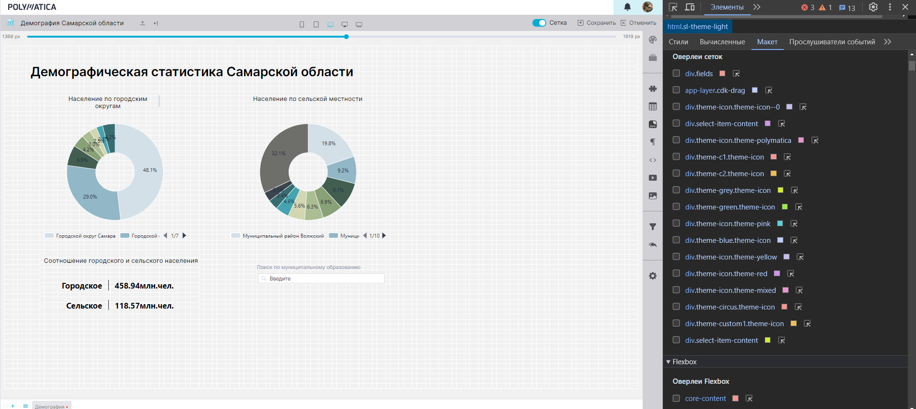Select the paragraph text widget icon

(653, 142)
